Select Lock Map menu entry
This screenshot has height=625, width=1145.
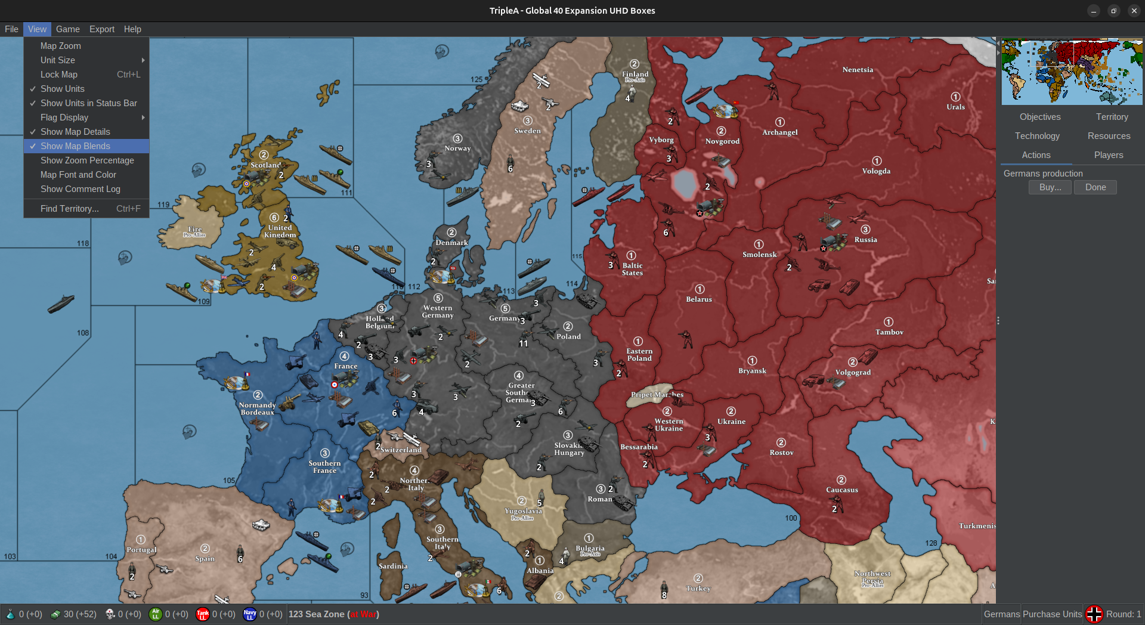[86, 75]
